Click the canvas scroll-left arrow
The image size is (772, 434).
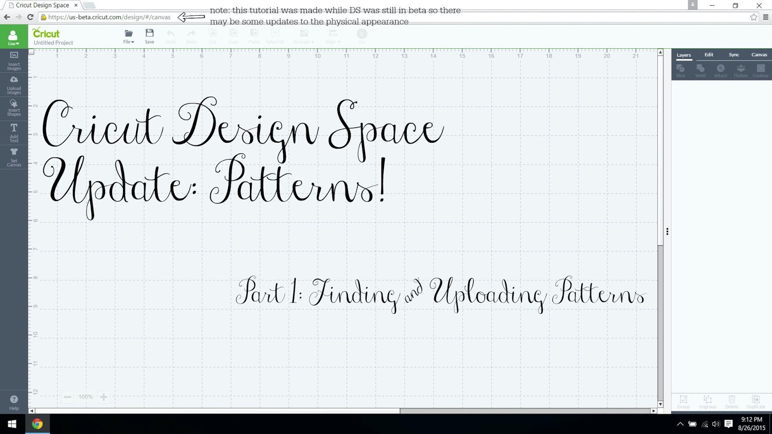click(x=32, y=411)
